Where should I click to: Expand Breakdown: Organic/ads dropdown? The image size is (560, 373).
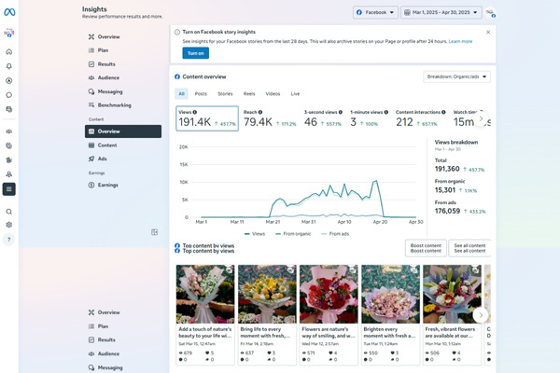click(x=456, y=76)
